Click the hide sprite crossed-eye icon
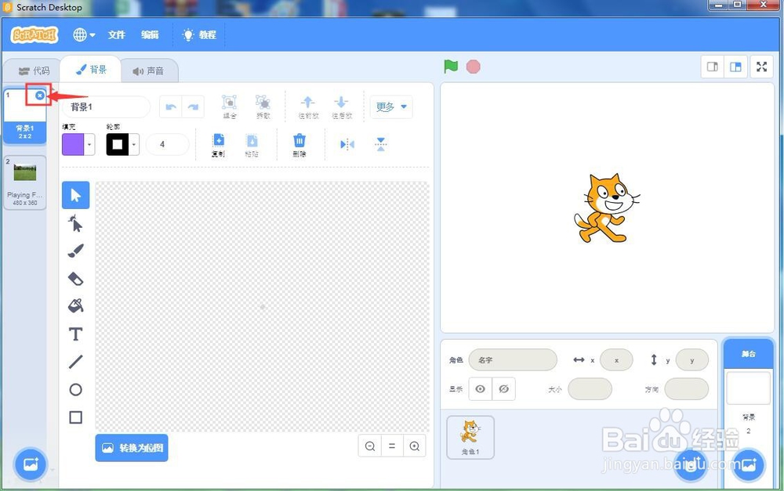This screenshot has width=784, height=491. 503,388
